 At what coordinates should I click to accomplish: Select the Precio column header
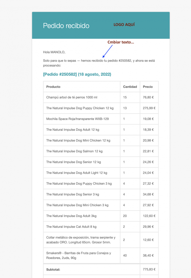148,87
